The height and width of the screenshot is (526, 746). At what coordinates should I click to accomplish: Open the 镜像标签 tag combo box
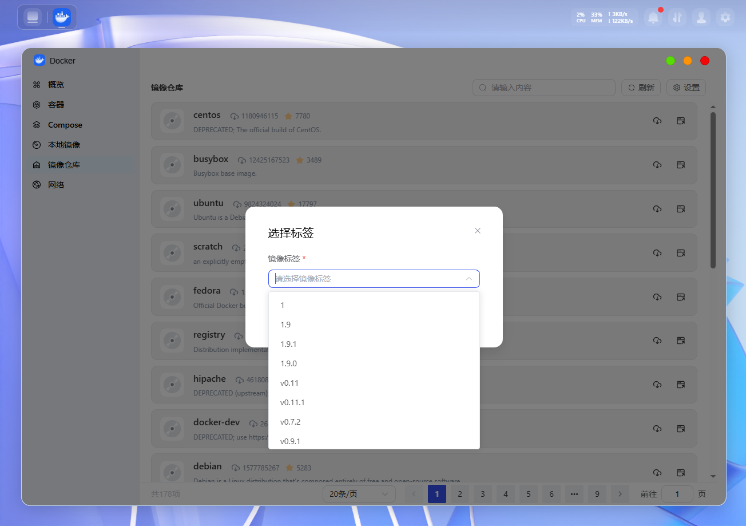click(x=374, y=279)
